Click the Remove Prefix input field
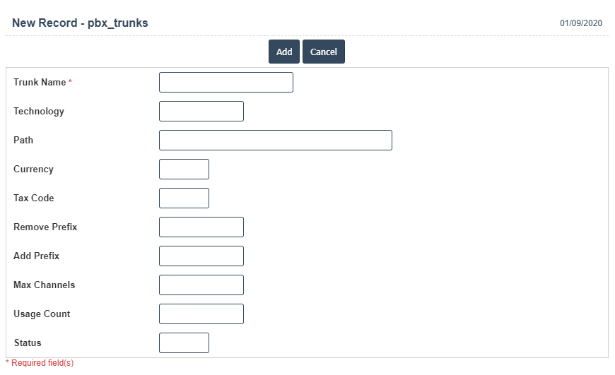 201,227
